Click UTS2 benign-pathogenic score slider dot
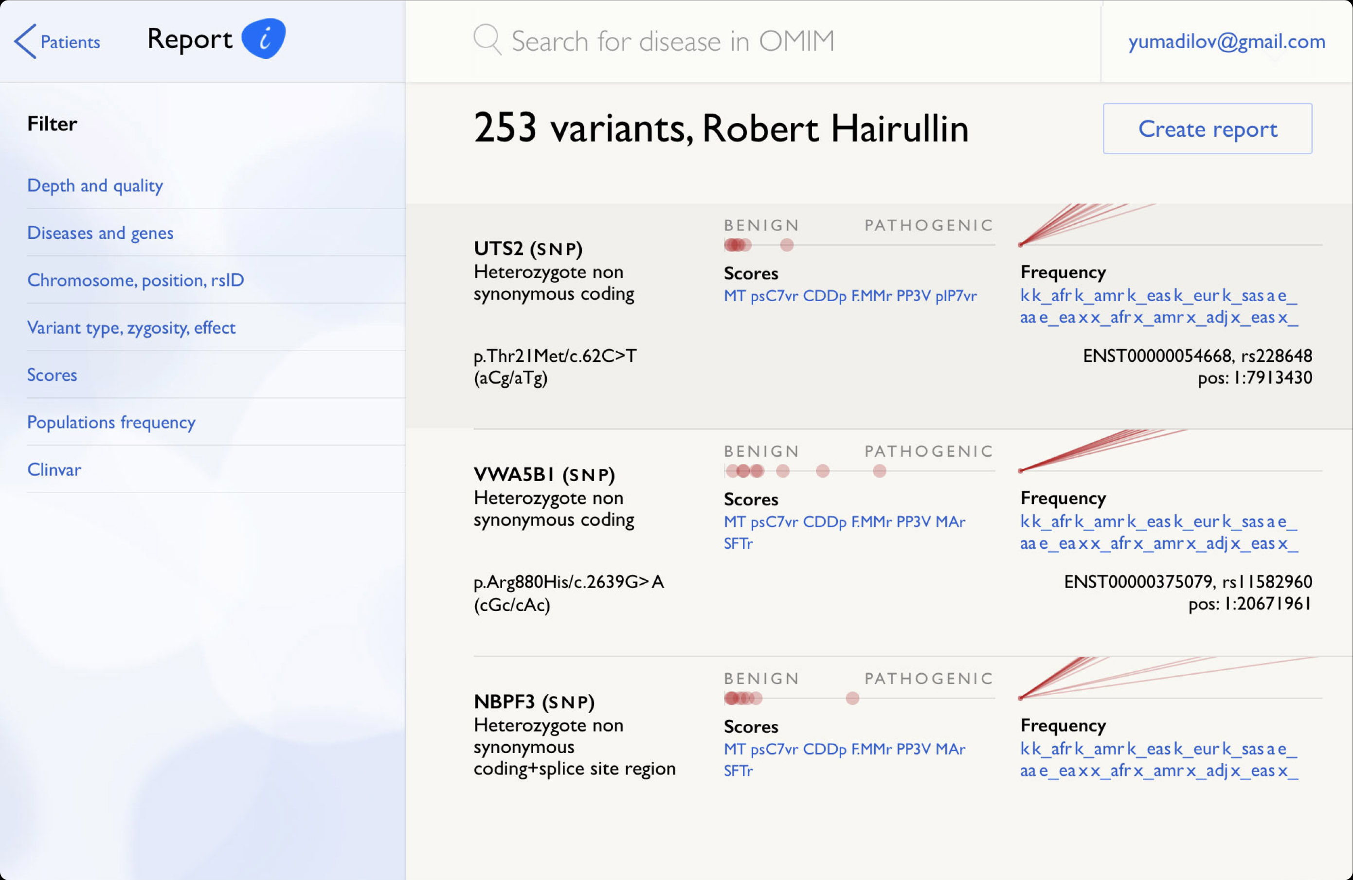Image resolution: width=1353 pixels, height=880 pixels. 787,245
